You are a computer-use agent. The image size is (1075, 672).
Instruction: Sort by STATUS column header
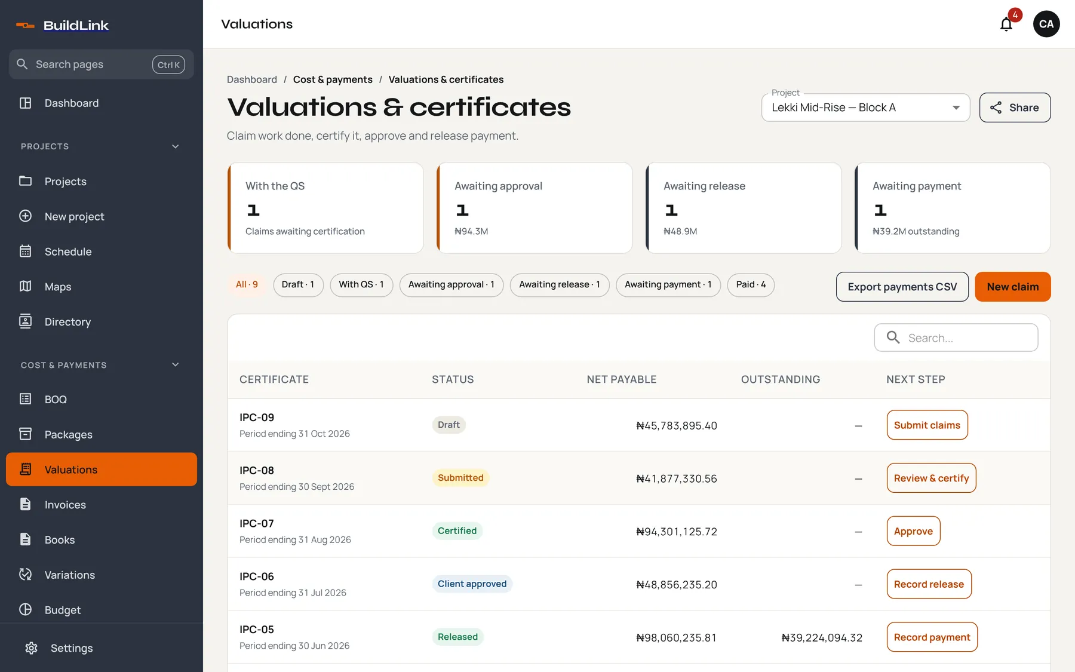tap(453, 379)
